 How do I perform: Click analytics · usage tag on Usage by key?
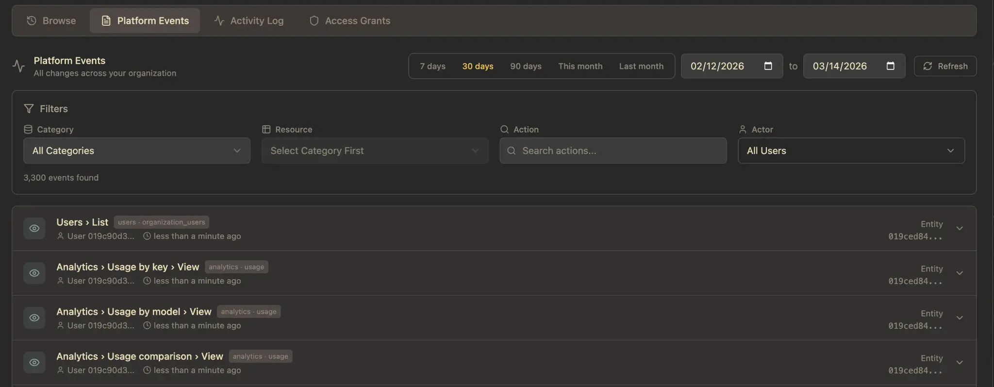236,267
